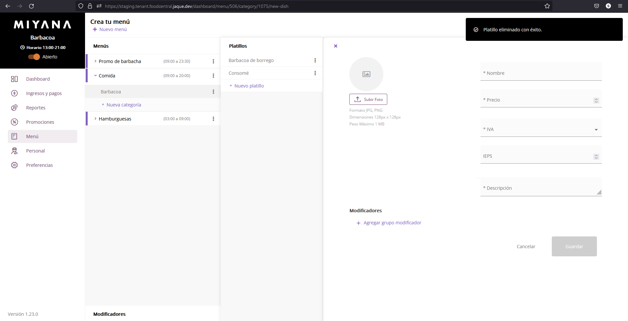Open Reportes section
Image resolution: width=628 pixels, height=321 pixels.
pos(43,108)
